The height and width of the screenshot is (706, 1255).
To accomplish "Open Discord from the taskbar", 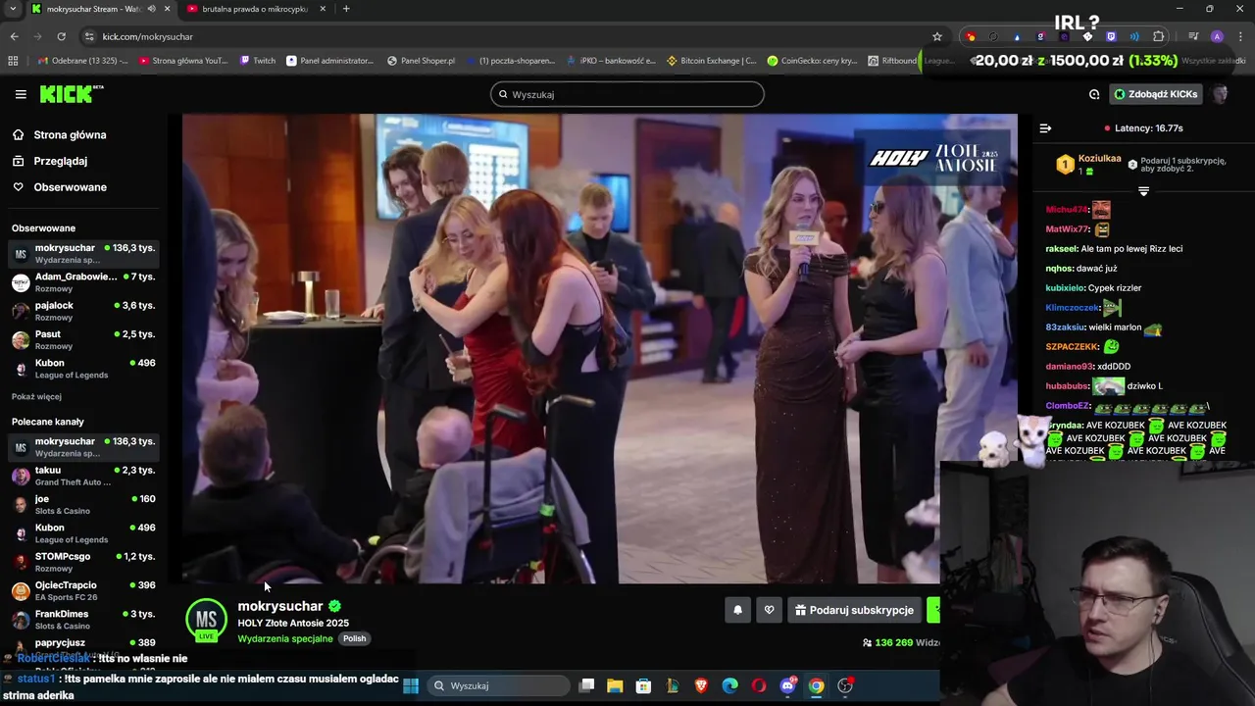I will 787,685.
